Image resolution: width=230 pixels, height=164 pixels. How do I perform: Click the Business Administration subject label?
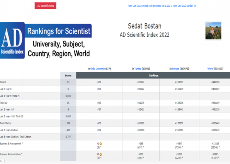[11, 155]
